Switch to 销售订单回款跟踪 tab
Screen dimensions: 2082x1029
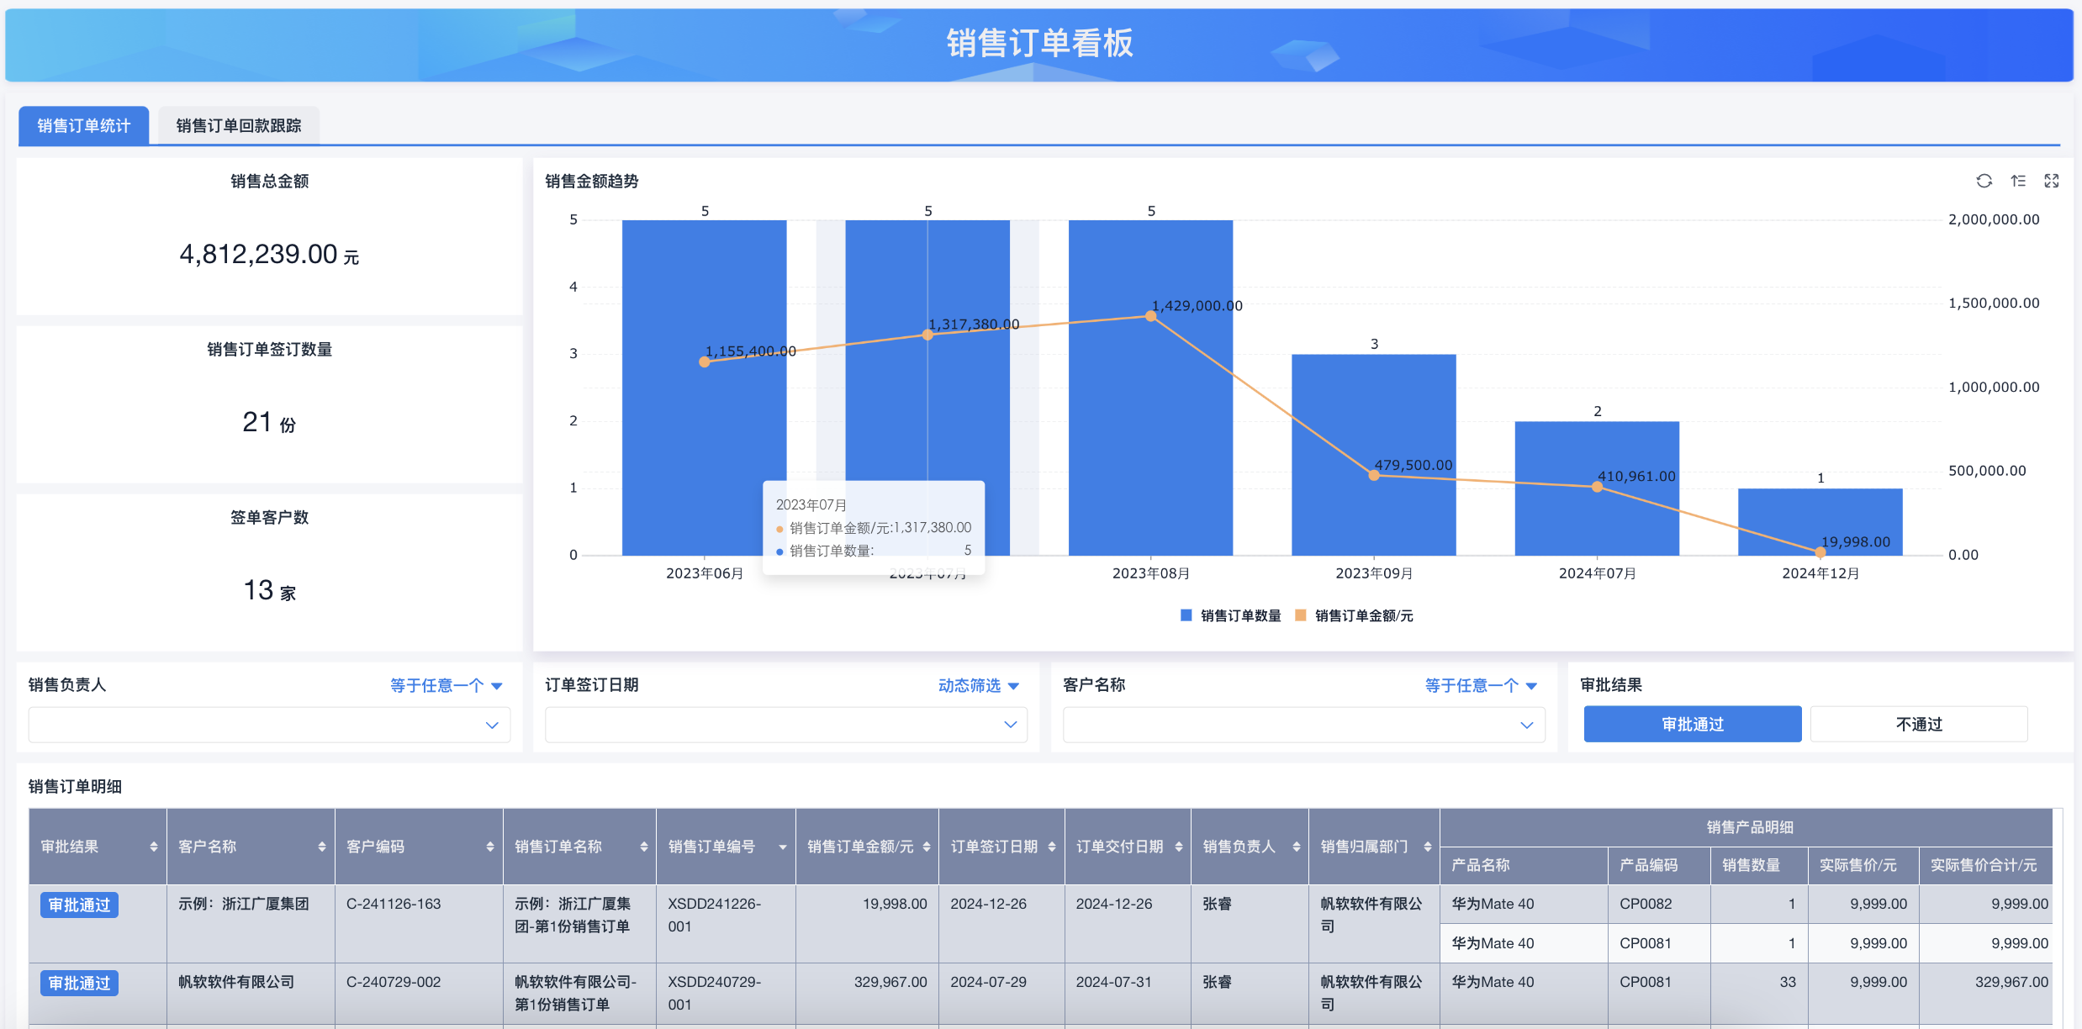[x=238, y=125]
